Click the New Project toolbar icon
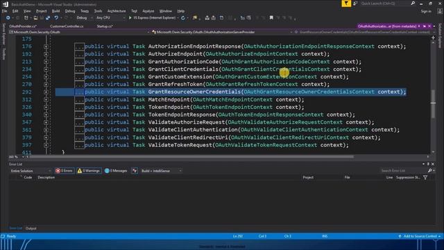The width and height of the screenshot is (444, 250). [x=26, y=18]
